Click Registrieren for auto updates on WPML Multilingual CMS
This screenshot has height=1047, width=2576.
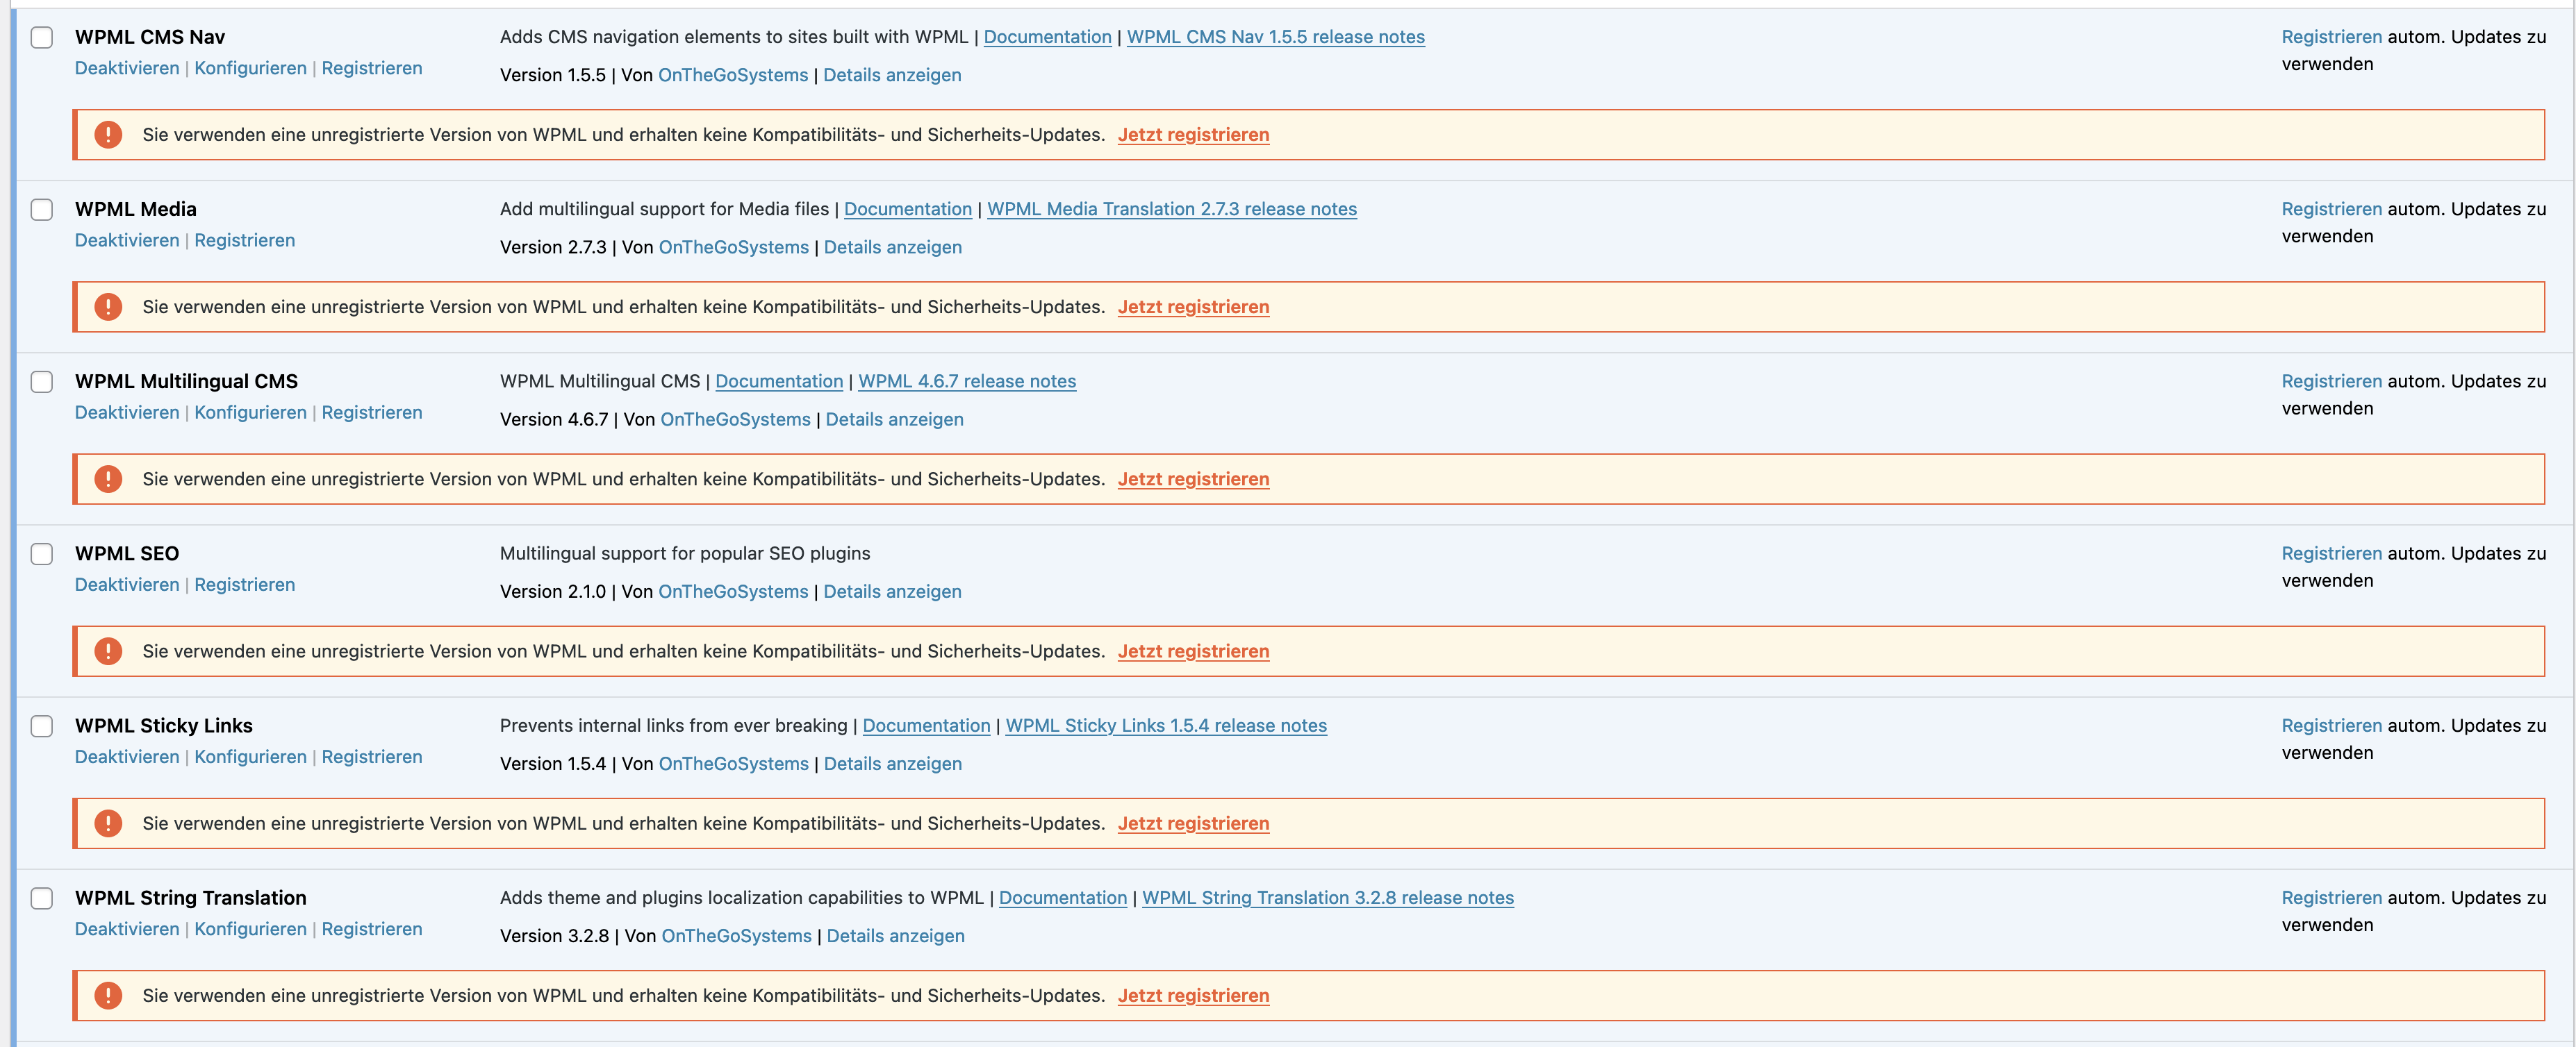pos(2332,382)
